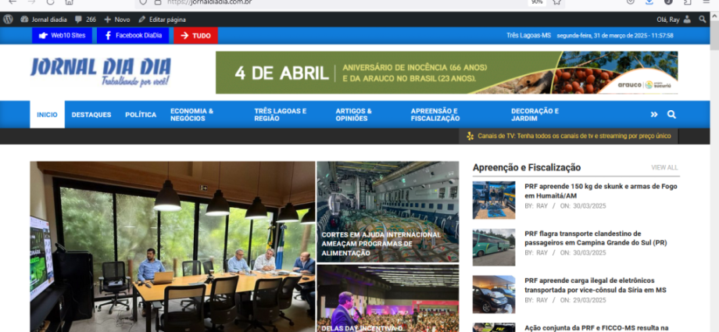Go to APREENSÃO E FISCALIZAÇÃO menu
This screenshot has height=332, width=719.
435,115
